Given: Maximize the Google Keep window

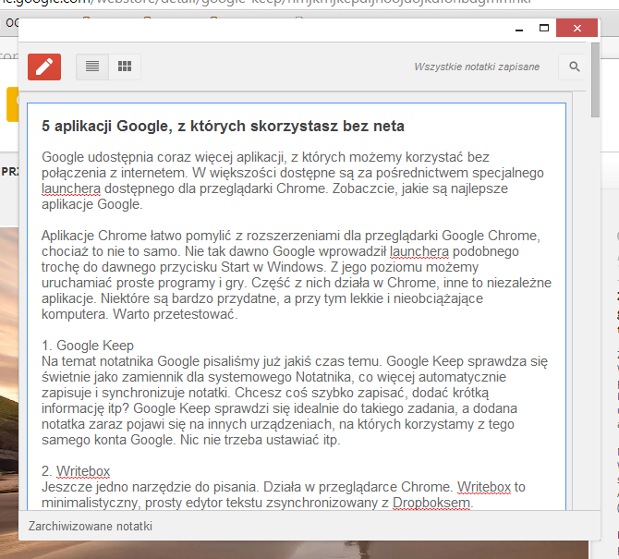Looking at the screenshot, I should point(544,28).
